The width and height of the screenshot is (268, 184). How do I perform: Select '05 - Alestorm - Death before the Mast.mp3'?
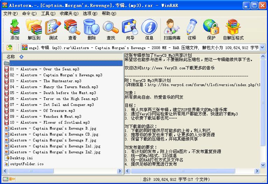click(x=50, y=93)
